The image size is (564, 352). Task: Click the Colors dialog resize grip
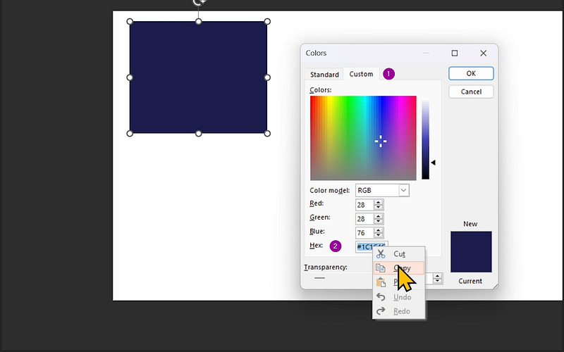(496, 286)
